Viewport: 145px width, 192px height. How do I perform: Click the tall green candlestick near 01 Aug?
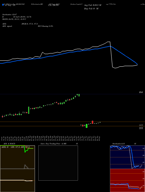29,110
